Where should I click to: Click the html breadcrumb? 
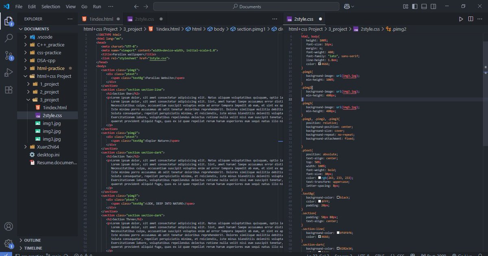[194, 29]
